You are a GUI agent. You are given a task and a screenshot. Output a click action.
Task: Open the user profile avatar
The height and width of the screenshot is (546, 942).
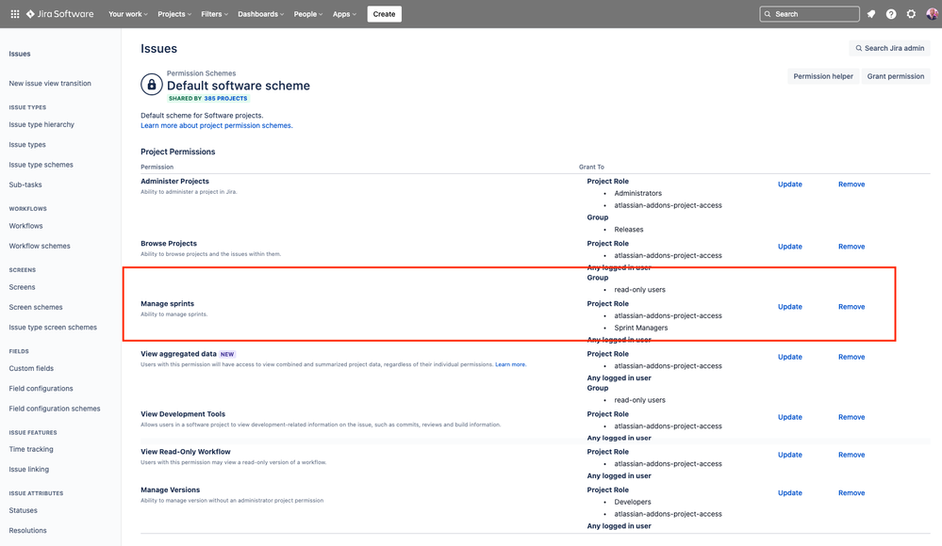[x=933, y=14]
